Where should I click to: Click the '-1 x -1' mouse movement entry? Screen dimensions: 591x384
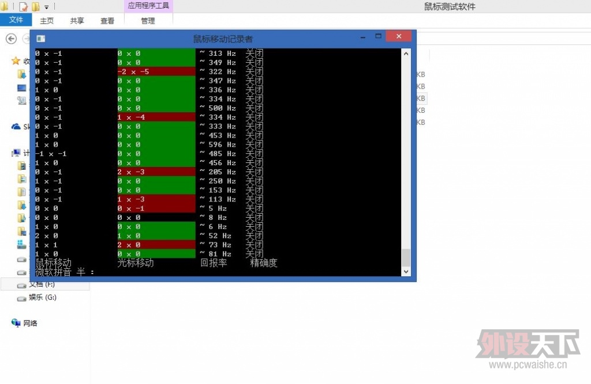(51, 154)
